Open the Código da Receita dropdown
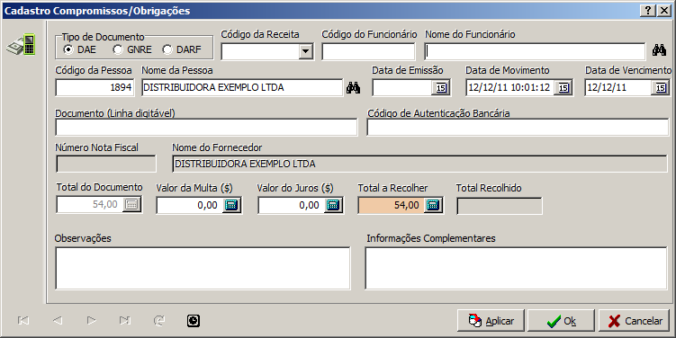This screenshot has height=338, width=676. tap(306, 51)
